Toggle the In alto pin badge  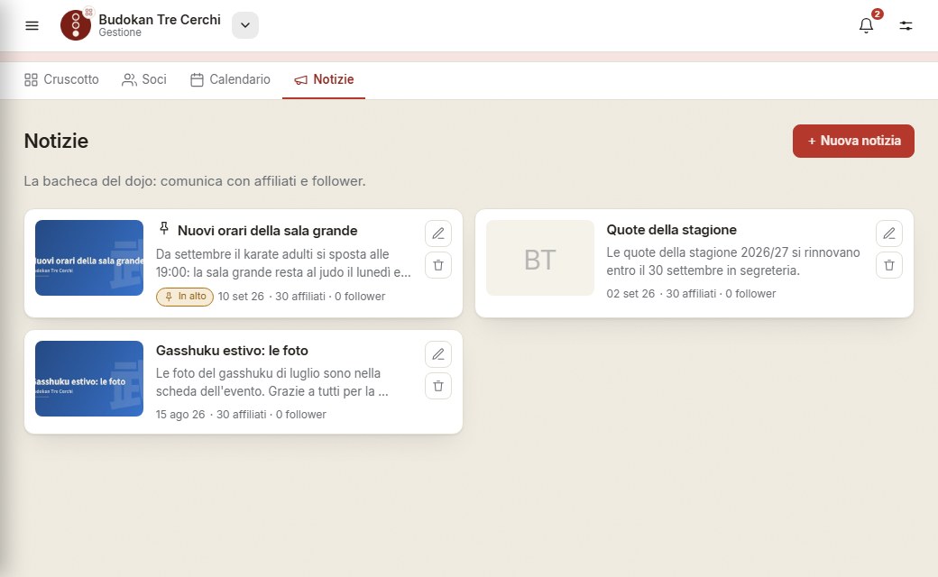click(x=185, y=297)
